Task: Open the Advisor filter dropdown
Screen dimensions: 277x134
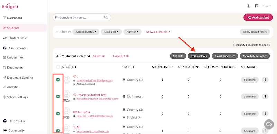Action: coord(132,32)
